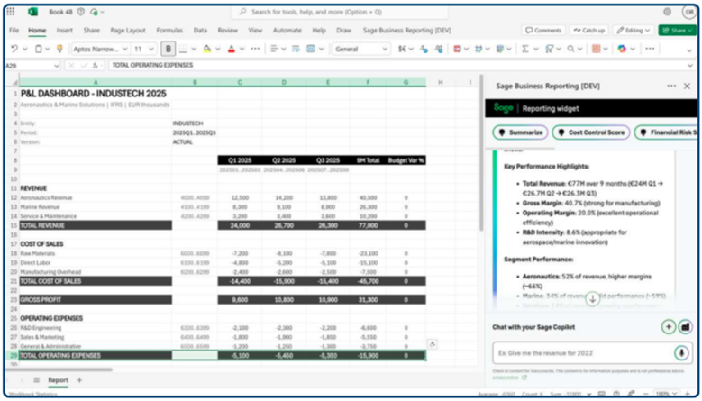Click the settings gear in title bar
The height and width of the screenshot is (401, 702).
coord(666,12)
